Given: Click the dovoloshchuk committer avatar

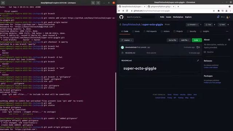Looking at the screenshot, I should (122, 47).
